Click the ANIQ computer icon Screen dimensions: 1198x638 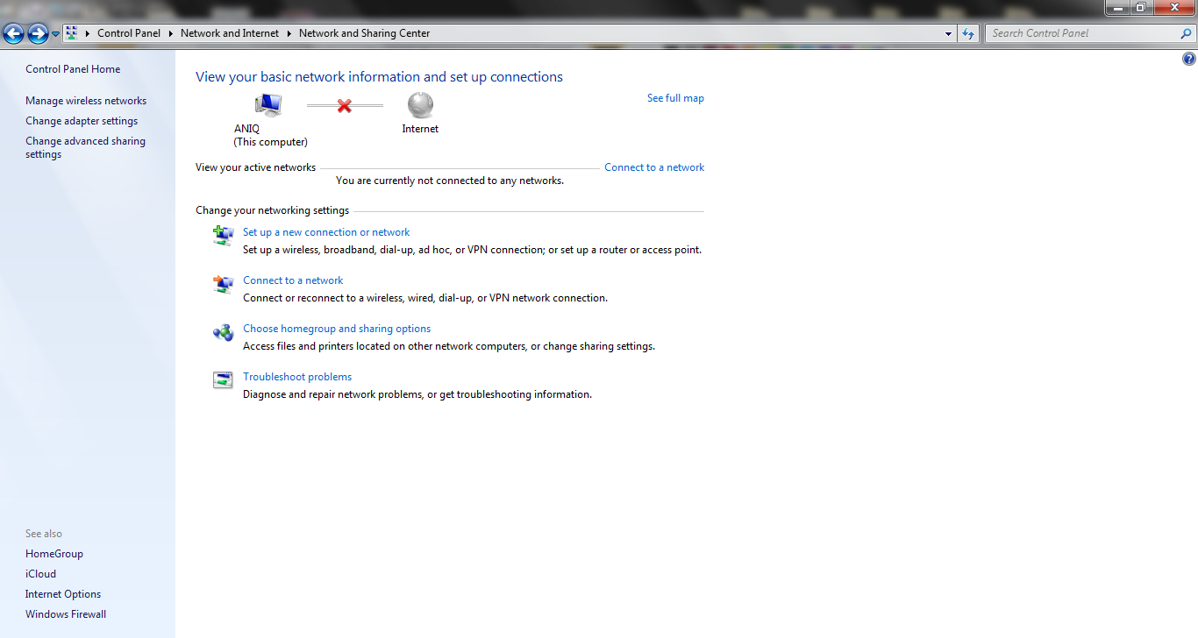pos(268,105)
